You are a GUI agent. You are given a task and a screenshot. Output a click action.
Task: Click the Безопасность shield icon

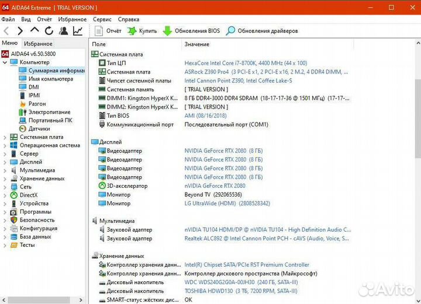13,220
